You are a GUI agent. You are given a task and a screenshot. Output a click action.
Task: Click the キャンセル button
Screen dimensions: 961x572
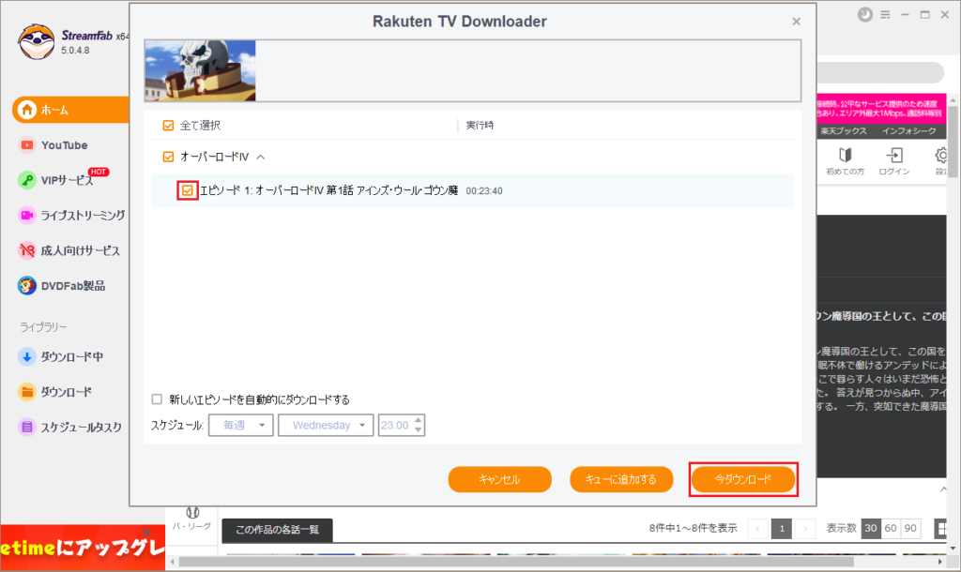(499, 479)
